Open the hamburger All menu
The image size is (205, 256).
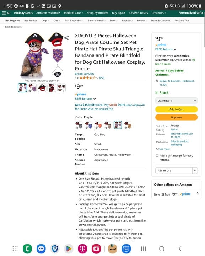[6, 13]
